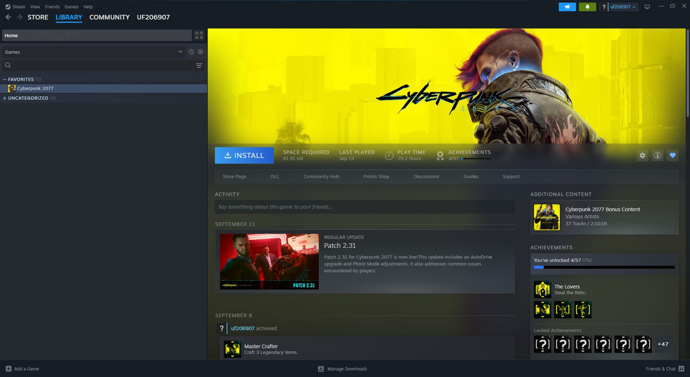
Task: Select Cyberpunk 2077 in favorites list
Action: (x=103, y=88)
